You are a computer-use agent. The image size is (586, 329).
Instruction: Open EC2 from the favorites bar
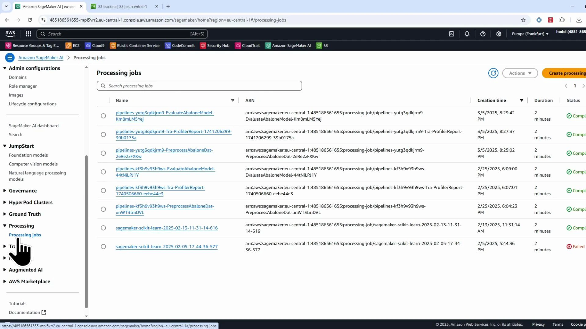(72, 45)
